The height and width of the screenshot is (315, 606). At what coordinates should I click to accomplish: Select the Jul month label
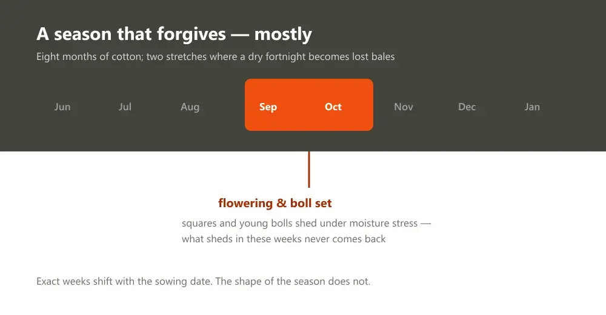click(x=125, y=107)
